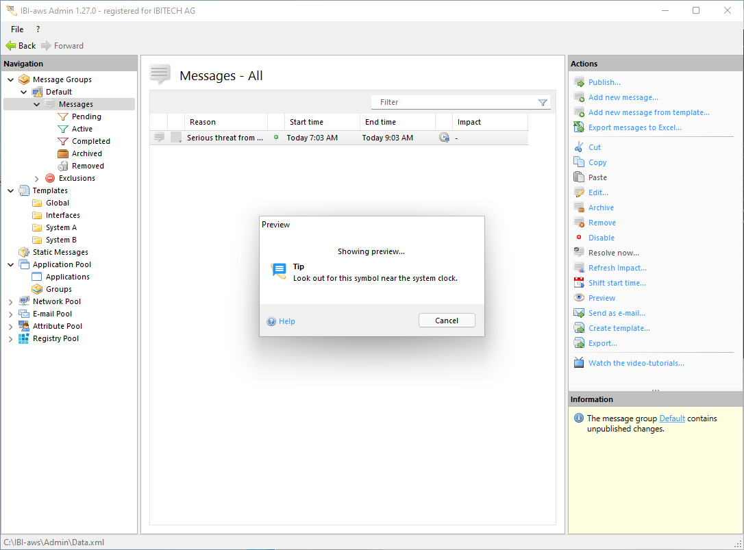Open the File menu
The width and height of the screenshot is (744, 550).
coord(17,29)
